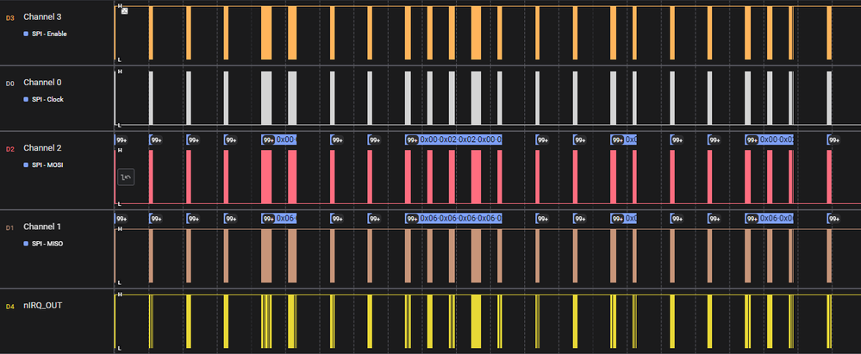Click the last 99+ bubble on MISO row
This screenshot has width=861, height=354.
tap(834, 219)
